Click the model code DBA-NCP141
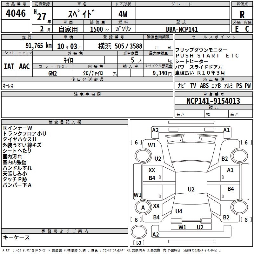This screenshot has height=254, width=254. click(182, 29)
